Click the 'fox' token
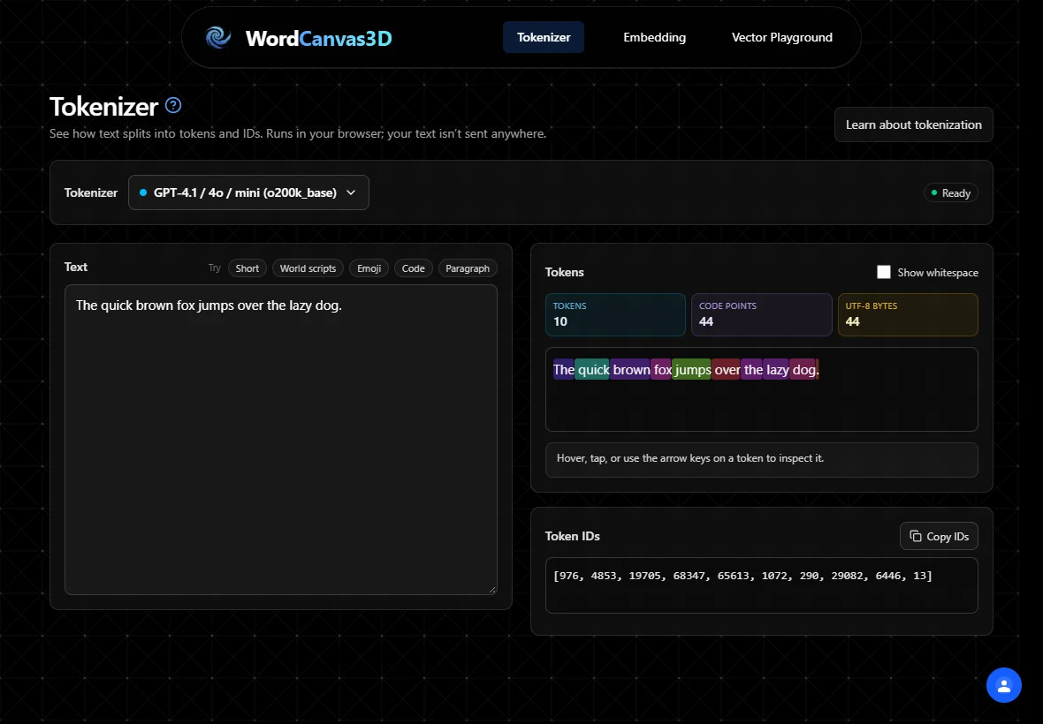The height and width of the screenshot is (724, 1043). [x=661, y=369]
